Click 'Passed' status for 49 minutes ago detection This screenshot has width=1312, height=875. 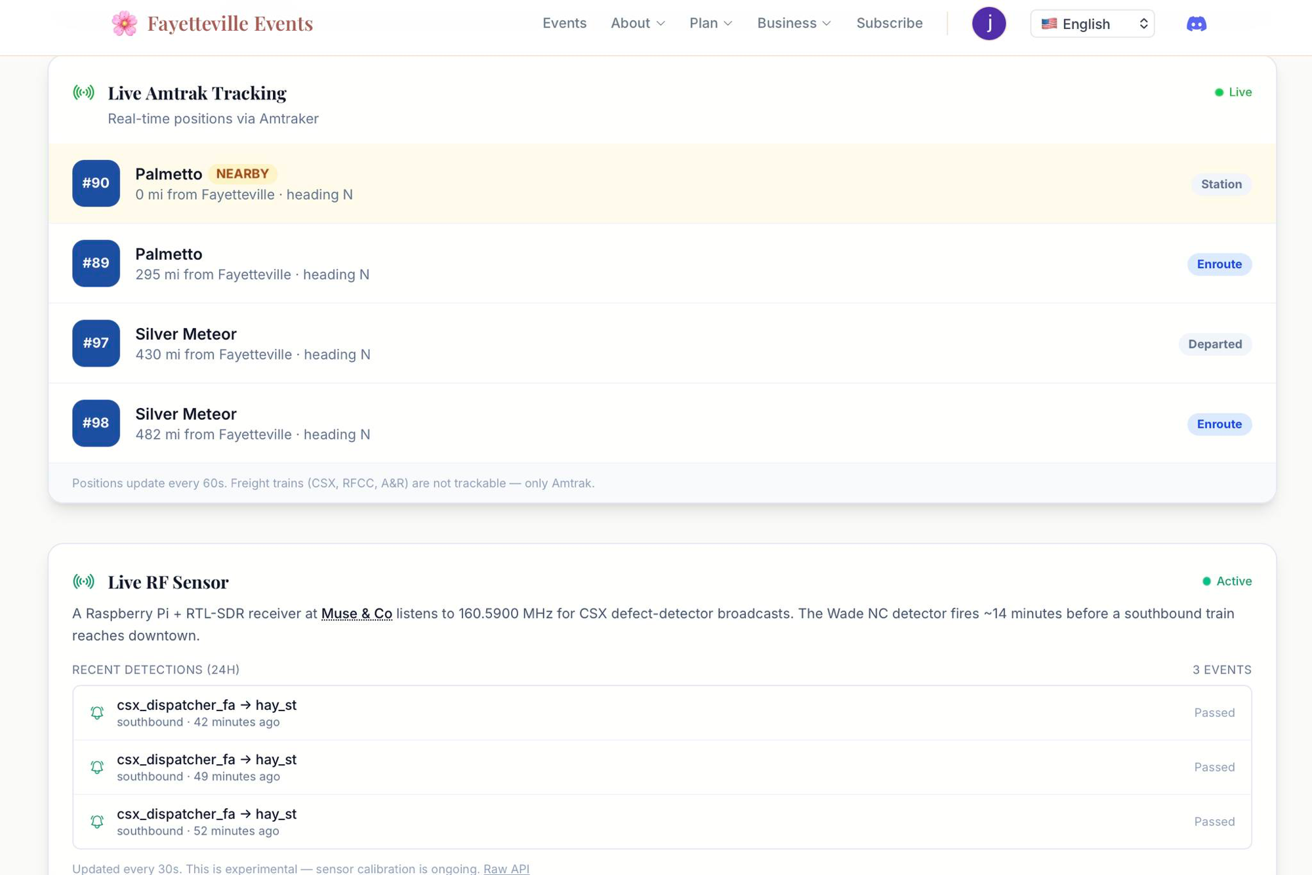pos(1214,767)
